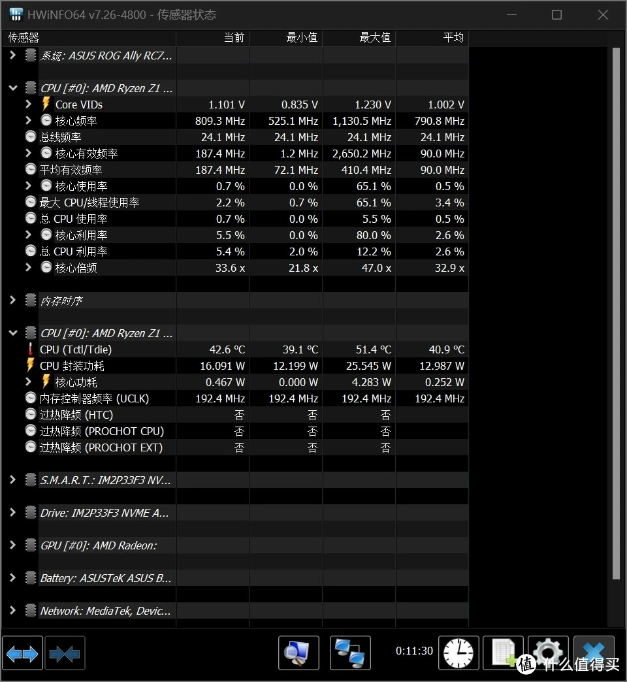Viewport: 627px width, 682px height.
Task: Click the 当前 column header
Action: pos(213,38)
